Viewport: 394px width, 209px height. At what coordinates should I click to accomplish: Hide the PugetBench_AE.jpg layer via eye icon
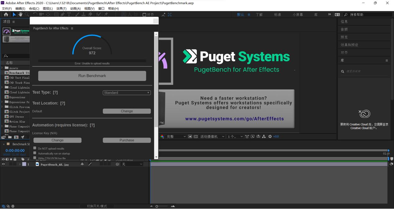click(x=3, y=164)
